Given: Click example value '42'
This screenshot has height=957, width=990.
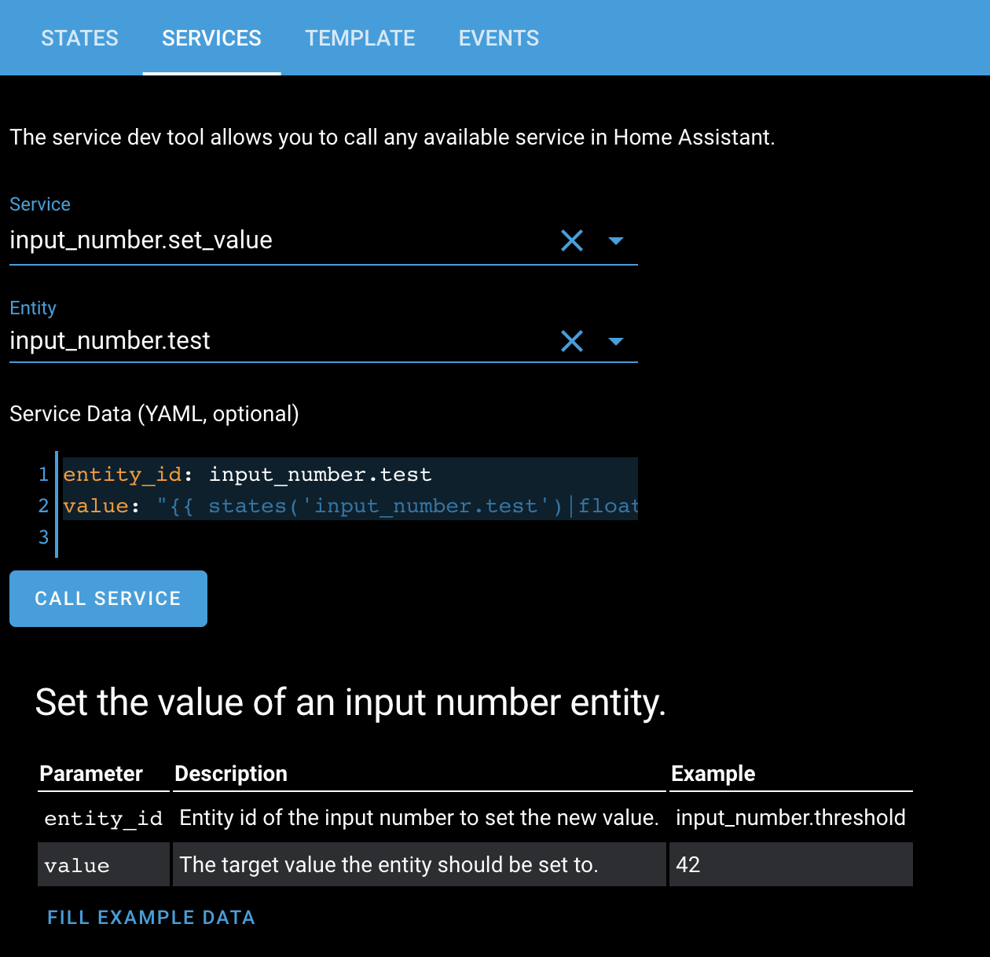Looking at the screenshot, I should [x=687, y=865].
